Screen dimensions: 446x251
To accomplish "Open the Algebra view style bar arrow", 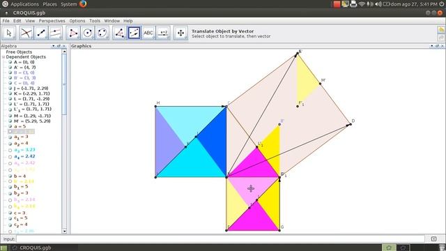I will pos(53,46).
